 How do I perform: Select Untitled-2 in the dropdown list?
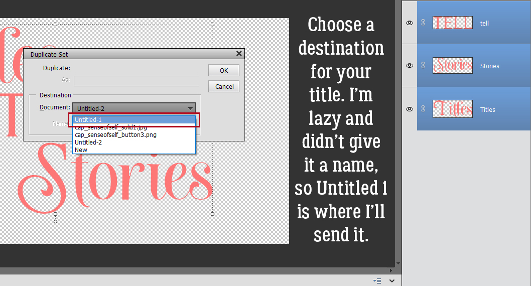(134, 142)
